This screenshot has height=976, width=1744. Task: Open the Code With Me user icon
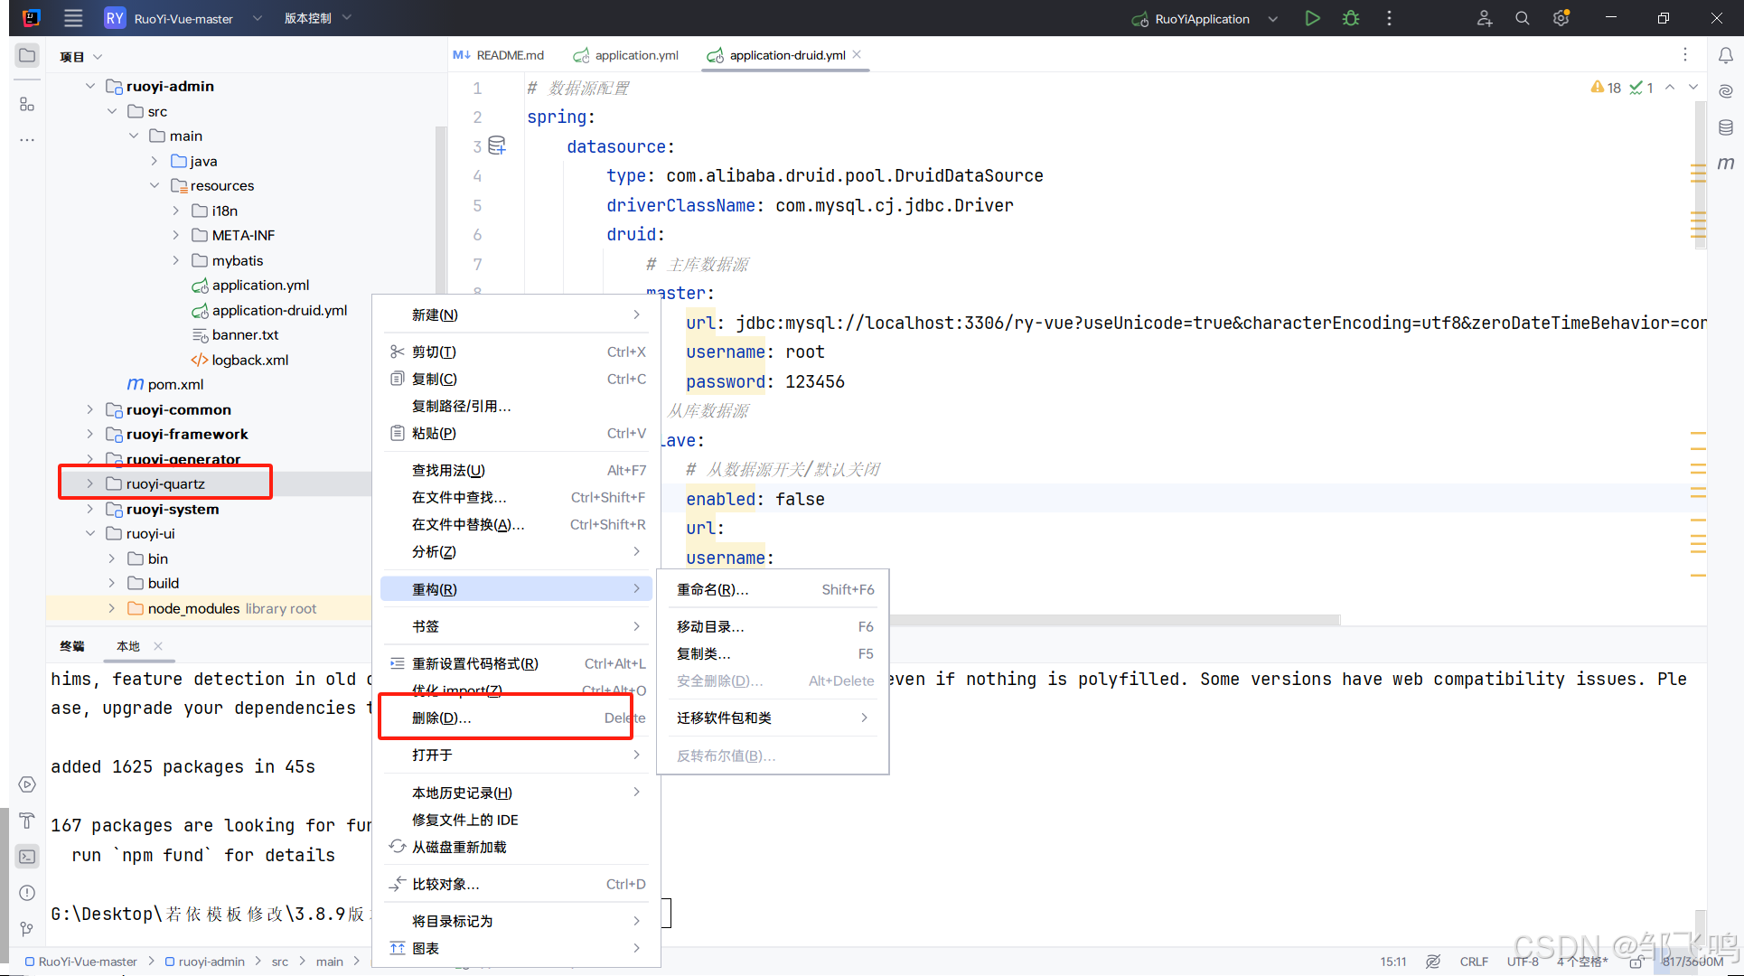click(1485, 18)
